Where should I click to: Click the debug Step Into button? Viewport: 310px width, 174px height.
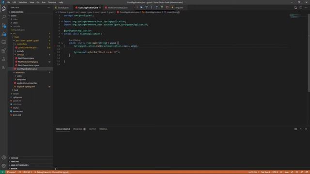(152, 8)
